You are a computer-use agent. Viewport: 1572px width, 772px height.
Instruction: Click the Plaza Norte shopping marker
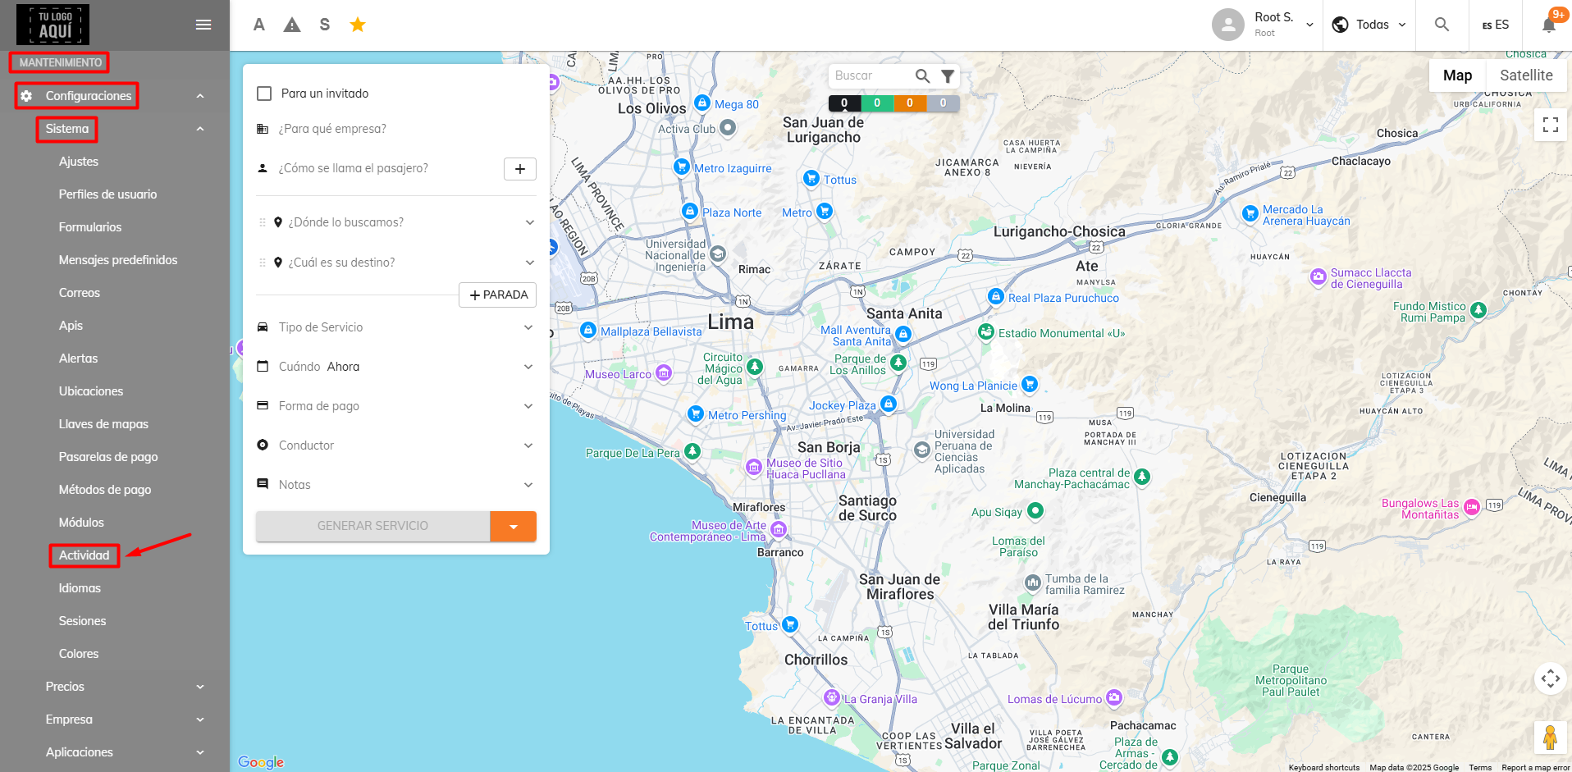pos(690,211)
